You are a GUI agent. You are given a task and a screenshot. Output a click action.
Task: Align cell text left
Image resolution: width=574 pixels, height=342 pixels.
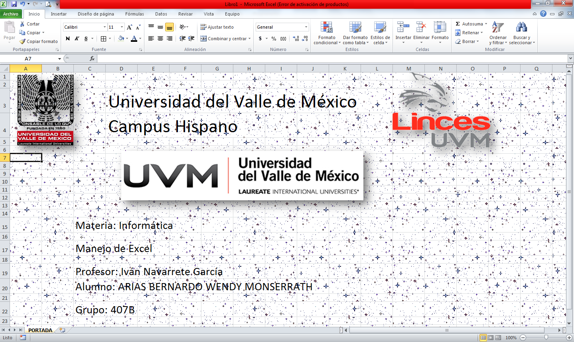tap(151, 39)
